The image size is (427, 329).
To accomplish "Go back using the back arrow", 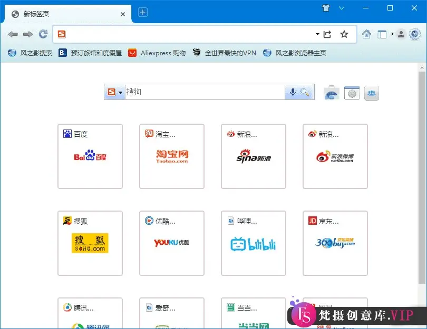I will click(x=13, y=34).
